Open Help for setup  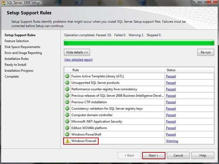click(203, 155)
